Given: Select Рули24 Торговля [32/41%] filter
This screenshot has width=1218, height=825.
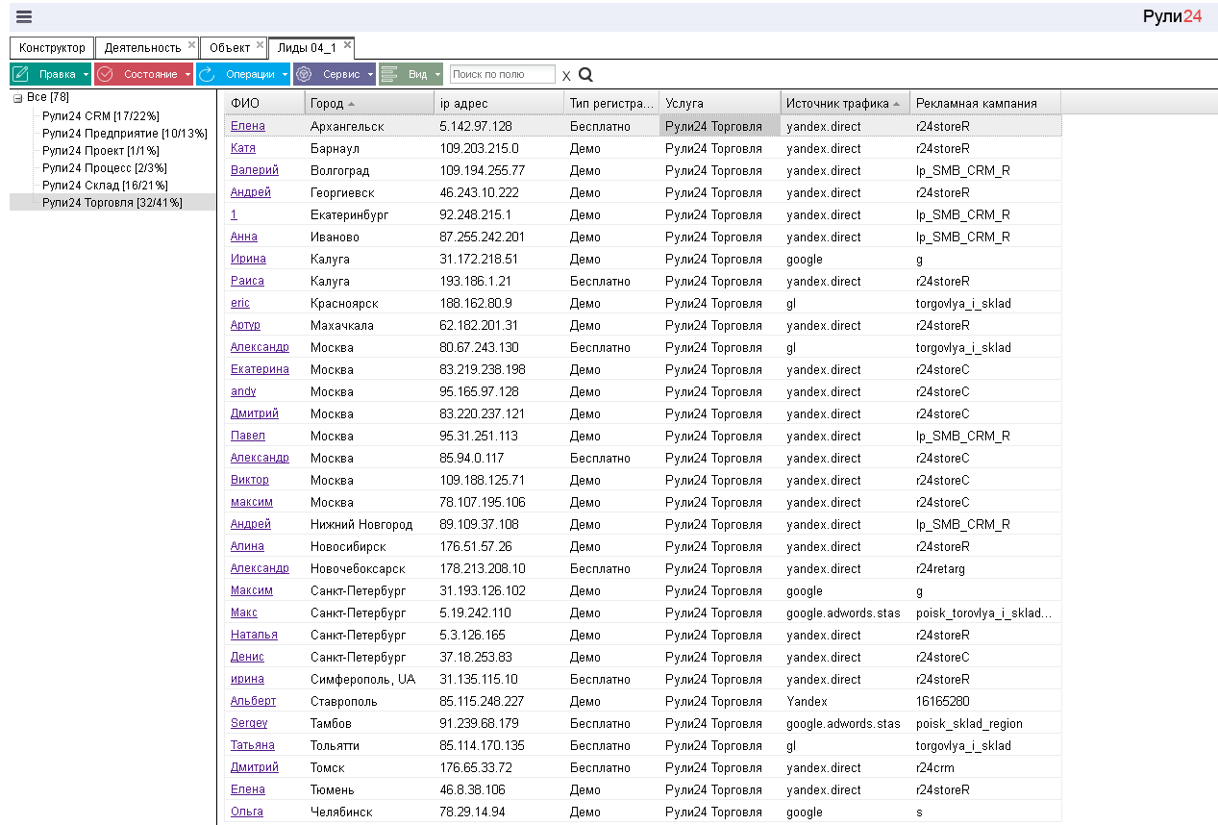Looking at the screenshot, I should pos(112,202).
